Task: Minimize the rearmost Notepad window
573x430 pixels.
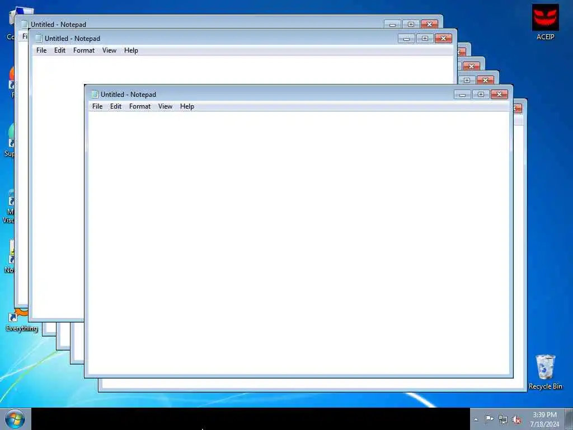Action: [x=392, y=25]
